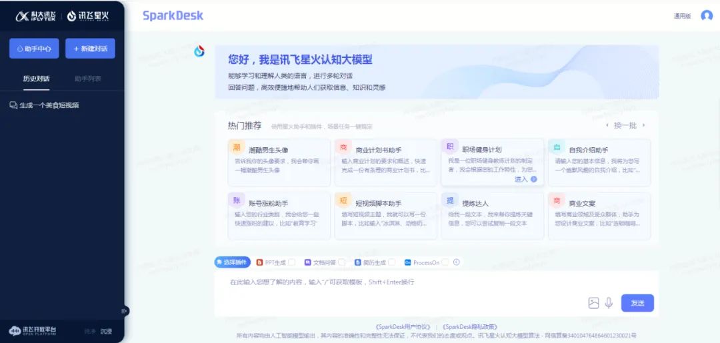Click the 文档问答 plugin icon

307,262
